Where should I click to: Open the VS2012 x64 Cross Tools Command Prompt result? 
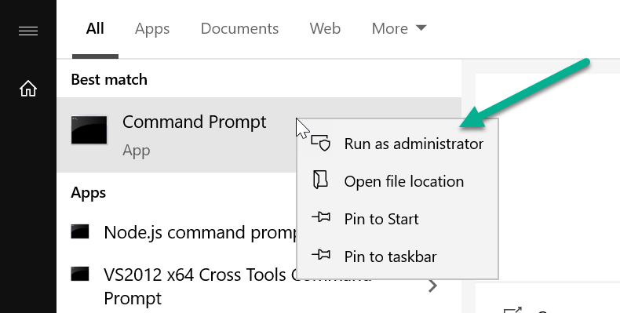[259, 286]
